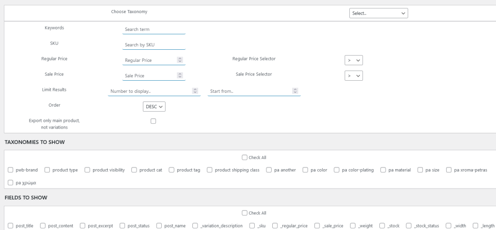Image resolution: width=496 pixels, height=230 pixels.
Task: Select the _variation_description field checkbox
Action: pyautogui.click(x=195, y=226)
